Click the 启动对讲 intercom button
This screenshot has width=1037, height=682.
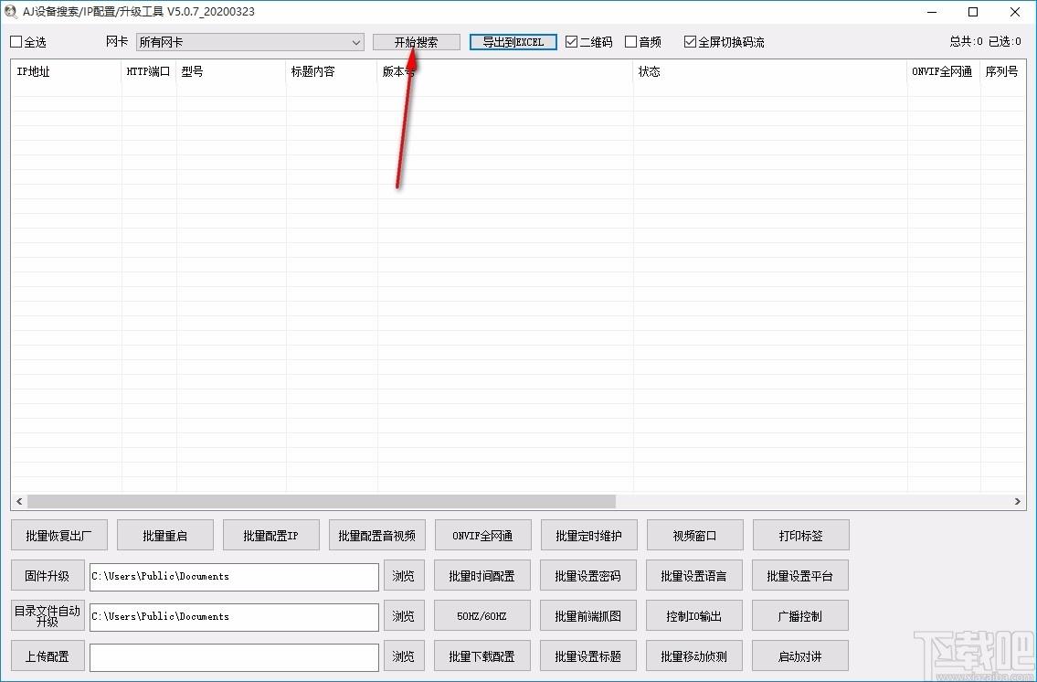click(x=800, y=656)
